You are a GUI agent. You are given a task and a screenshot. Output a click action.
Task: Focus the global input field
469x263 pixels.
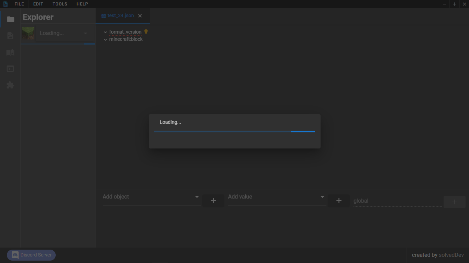398,201
